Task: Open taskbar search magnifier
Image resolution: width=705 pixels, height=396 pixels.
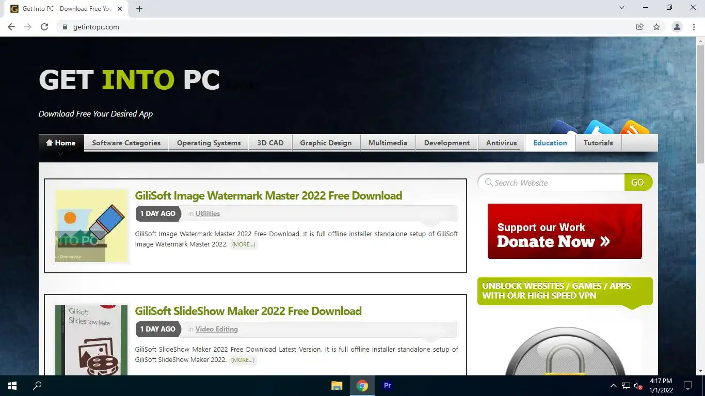Action: click(37, 386)
